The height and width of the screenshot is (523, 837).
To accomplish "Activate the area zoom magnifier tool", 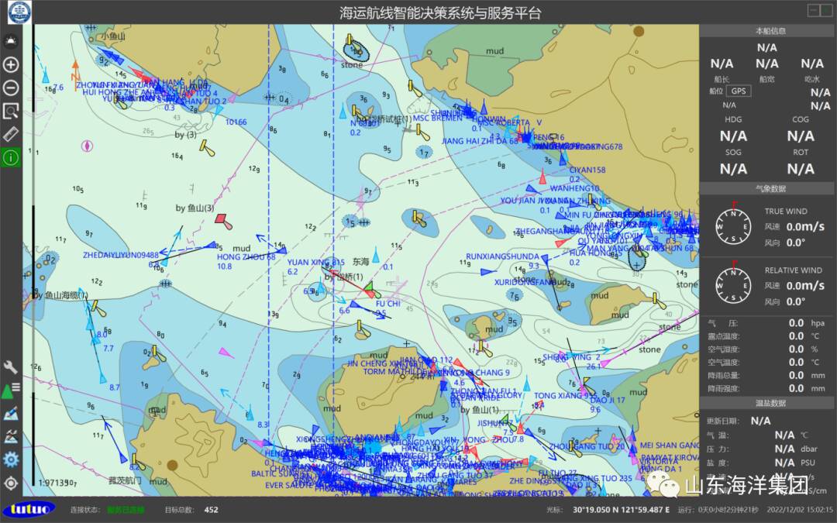I will point(11,111).
